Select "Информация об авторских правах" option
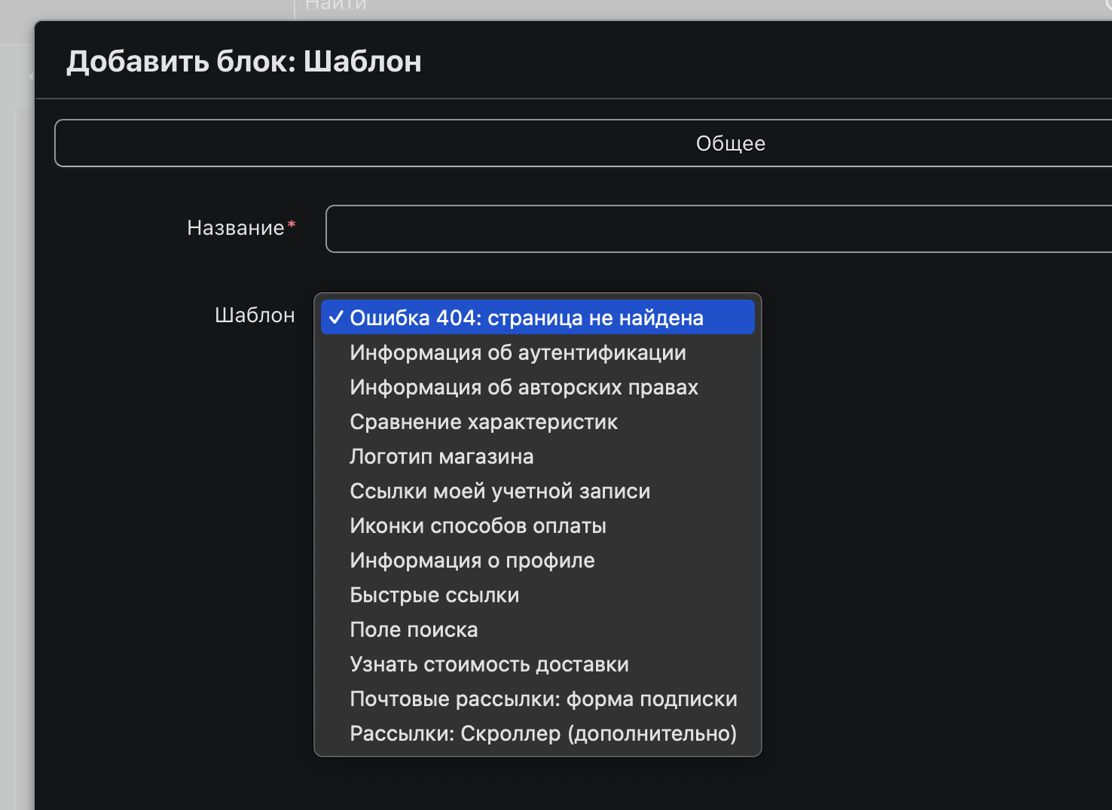 click(x=537, y=387)
